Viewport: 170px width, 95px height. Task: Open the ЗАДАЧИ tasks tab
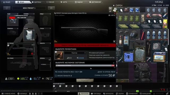click(79, 2)
